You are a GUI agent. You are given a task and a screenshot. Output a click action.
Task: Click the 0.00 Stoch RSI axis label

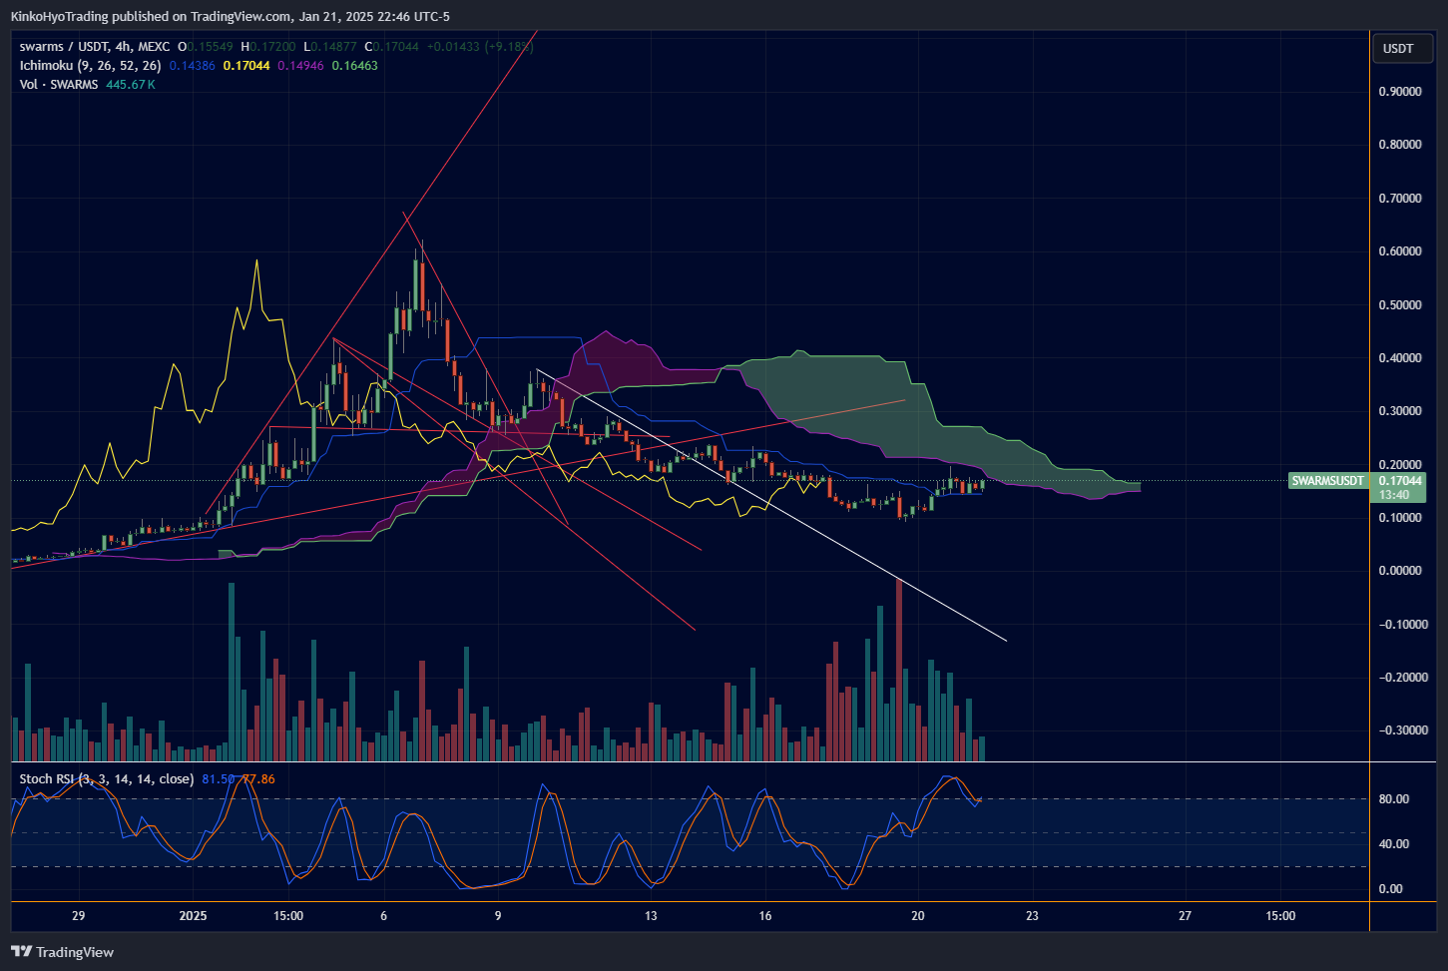[x=1390, y=889]
